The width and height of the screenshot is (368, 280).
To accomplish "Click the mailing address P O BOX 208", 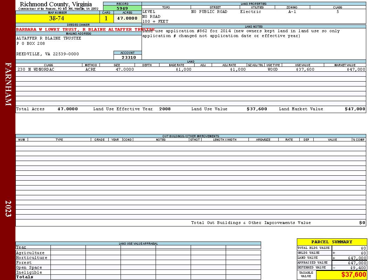I will (30, 44).
